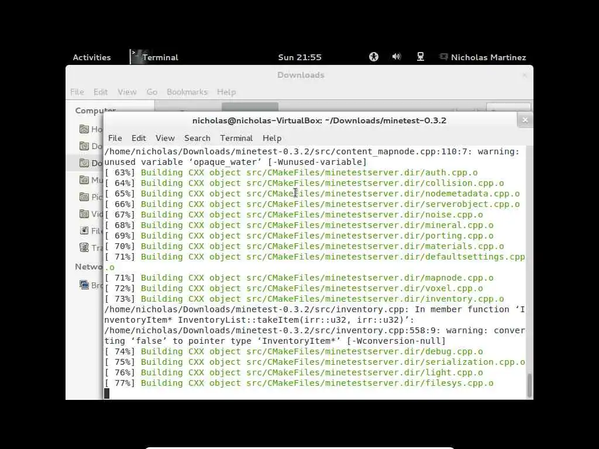Click the '[ 73%]' inventory.cpp.o build line
This screenshot has height=449, width=599.
point(304,299)
